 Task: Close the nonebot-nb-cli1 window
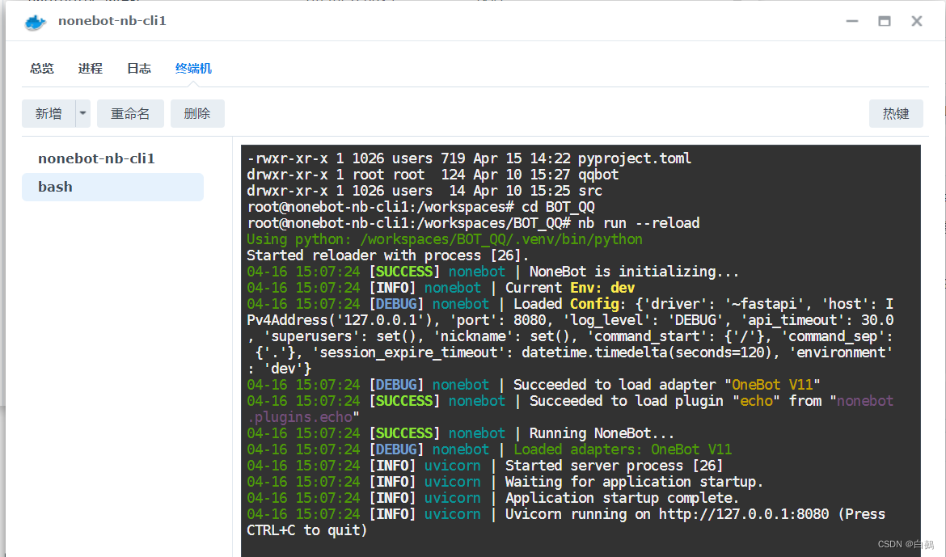(x=916, y=21)
